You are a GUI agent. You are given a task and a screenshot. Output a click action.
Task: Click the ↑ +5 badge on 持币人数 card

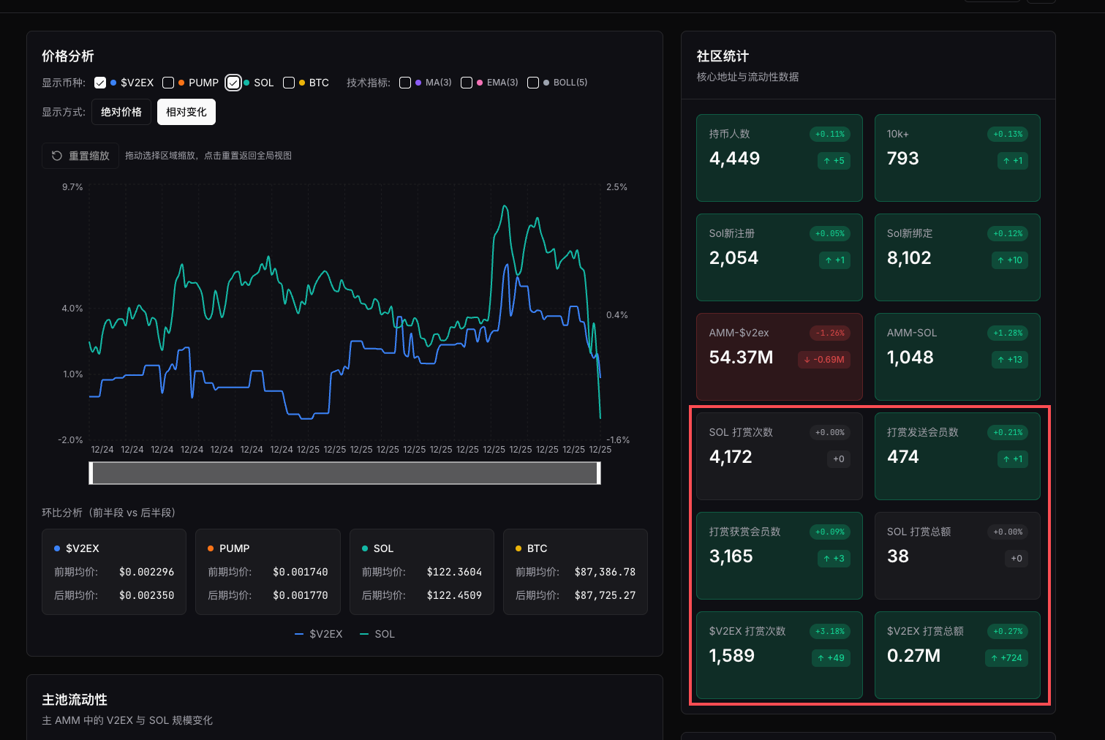[834, 161]
